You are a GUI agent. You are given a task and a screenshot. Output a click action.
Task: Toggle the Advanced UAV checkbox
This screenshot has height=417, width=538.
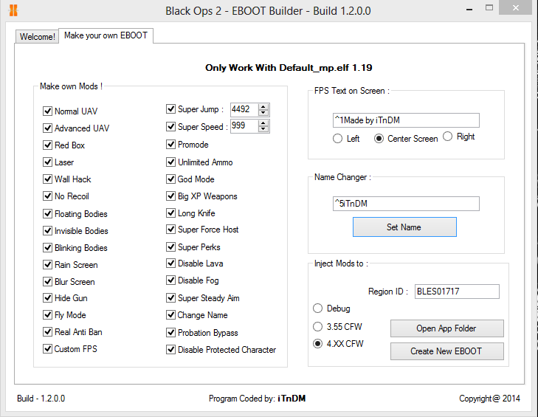(47, 128)
